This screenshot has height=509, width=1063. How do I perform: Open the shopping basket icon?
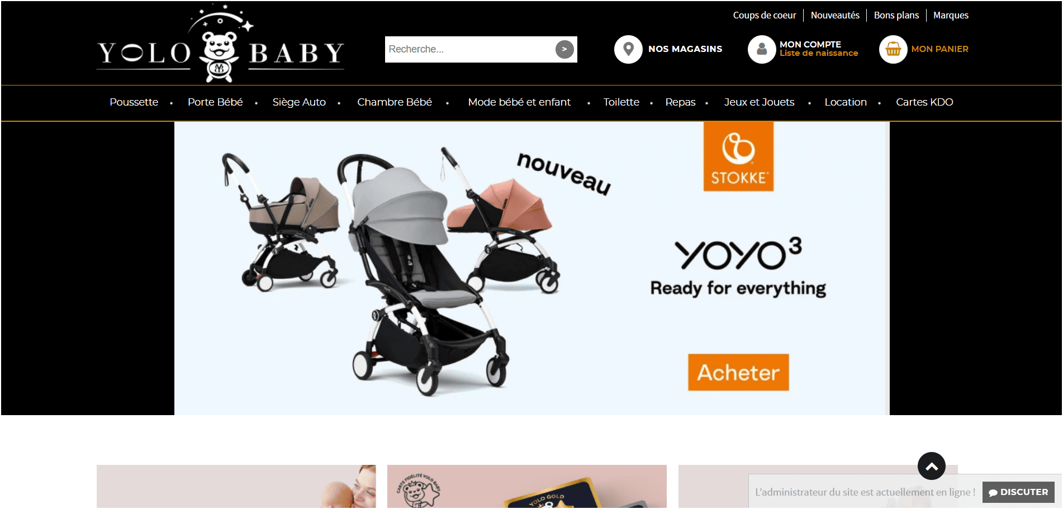coord(893,49)
